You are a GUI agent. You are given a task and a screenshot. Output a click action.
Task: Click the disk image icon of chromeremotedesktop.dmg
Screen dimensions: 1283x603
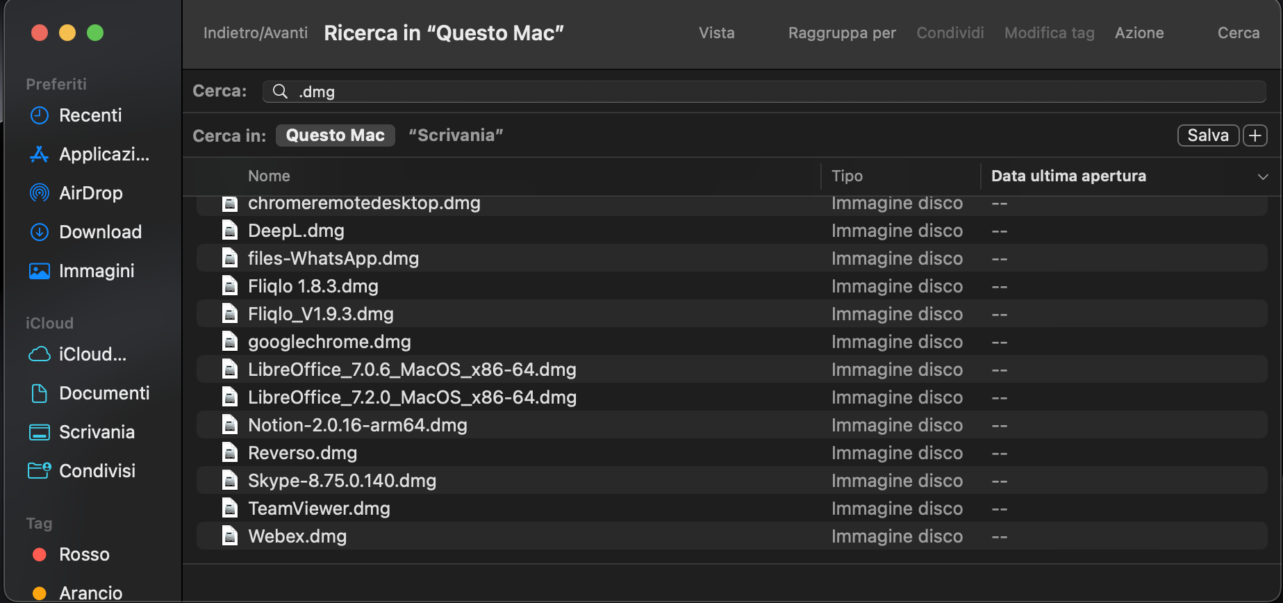[229, 204]
